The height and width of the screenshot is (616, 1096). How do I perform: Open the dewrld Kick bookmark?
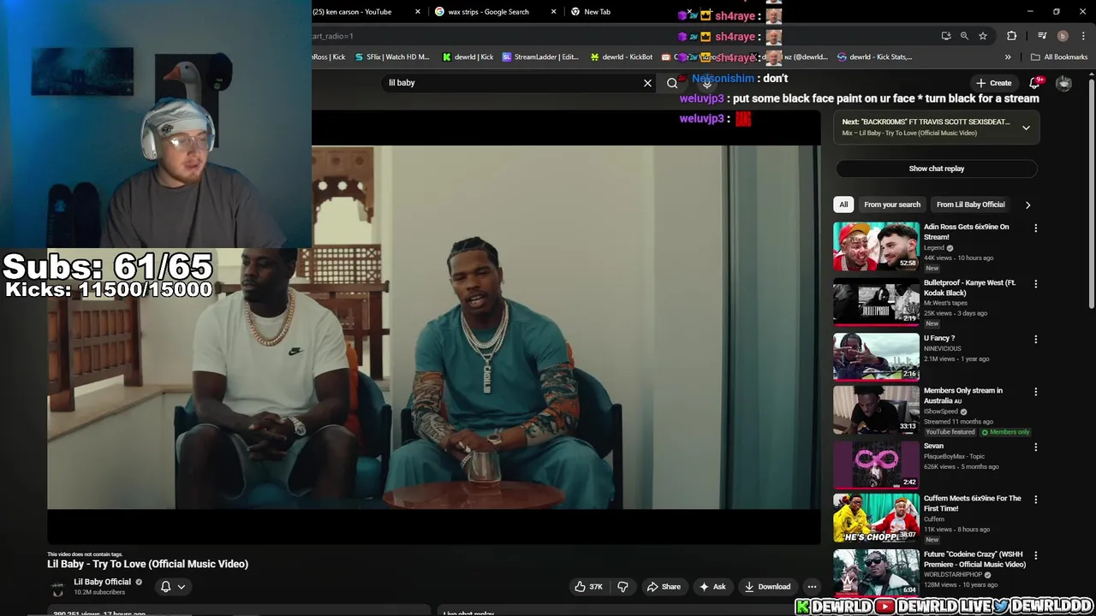tap(468, 57)
